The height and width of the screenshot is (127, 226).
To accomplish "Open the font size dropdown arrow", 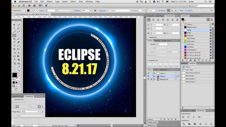I will click(x=156, y=11).
